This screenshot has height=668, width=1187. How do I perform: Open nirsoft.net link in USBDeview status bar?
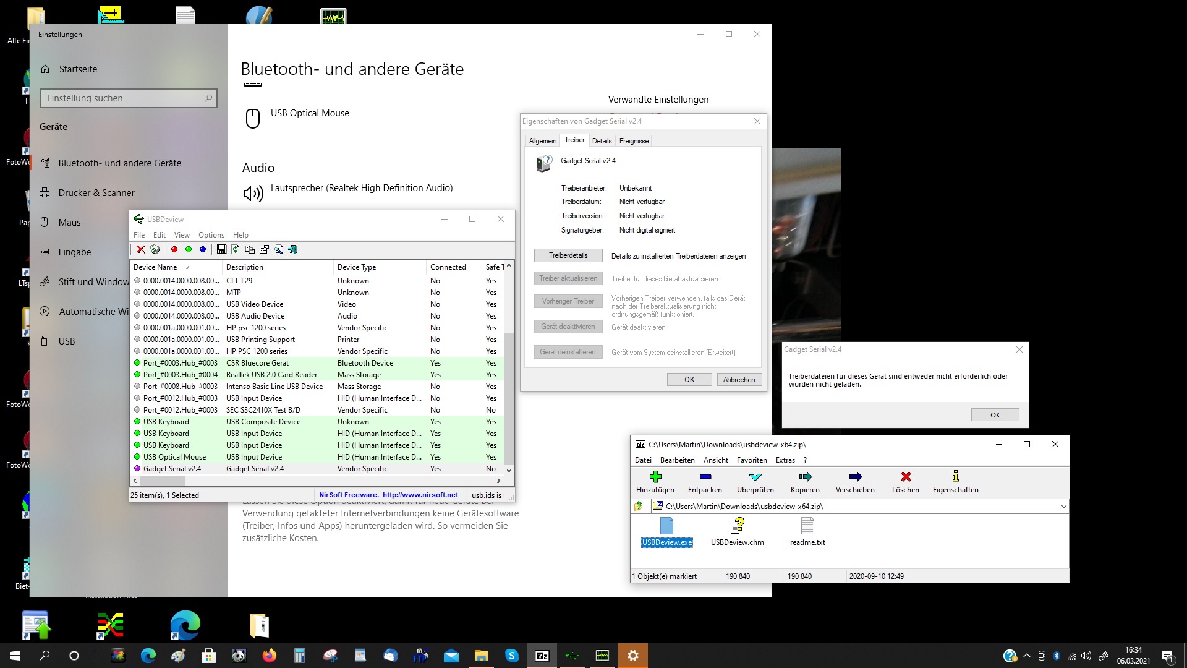(420, 495)
